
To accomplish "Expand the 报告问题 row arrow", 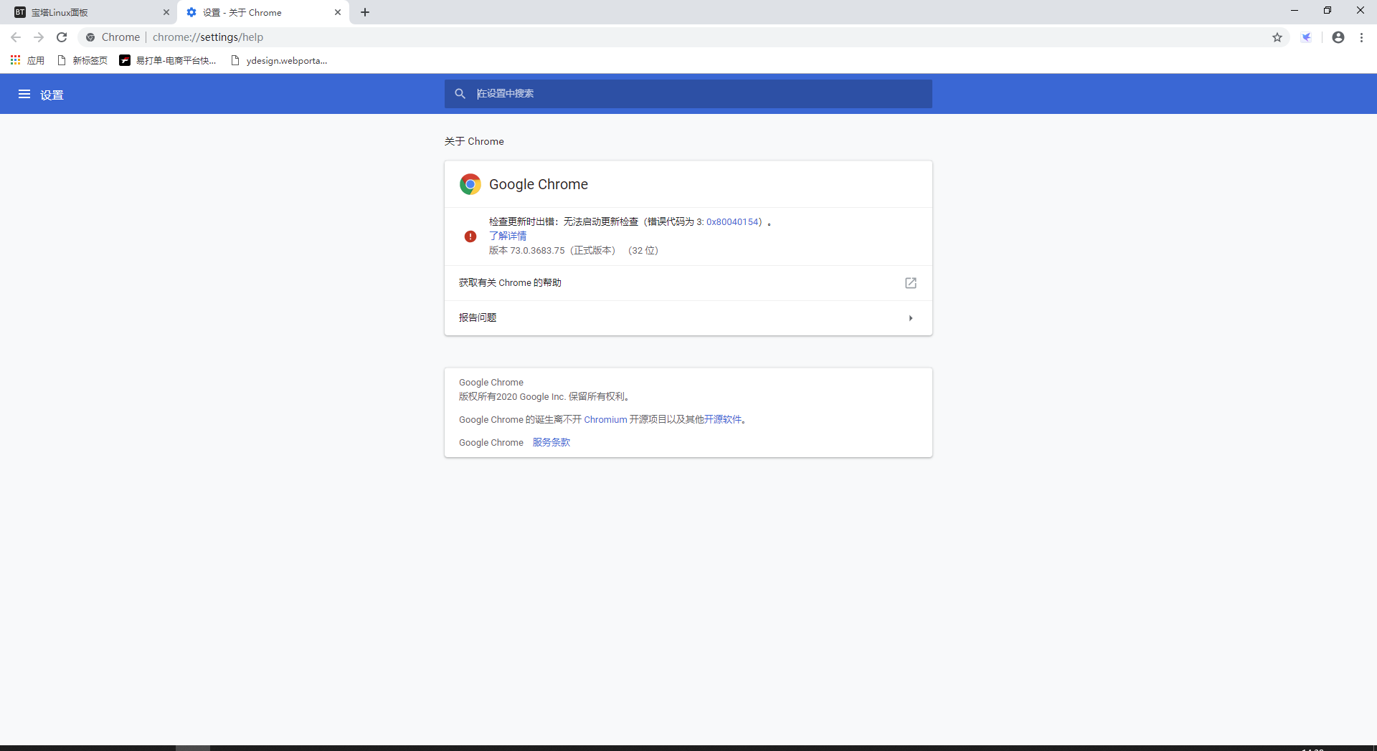I will (911, 318).
